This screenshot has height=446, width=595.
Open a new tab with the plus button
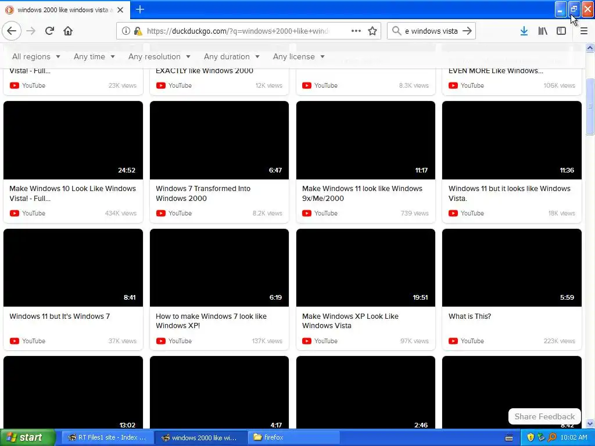pyautogui.click(x=140, y=9)
